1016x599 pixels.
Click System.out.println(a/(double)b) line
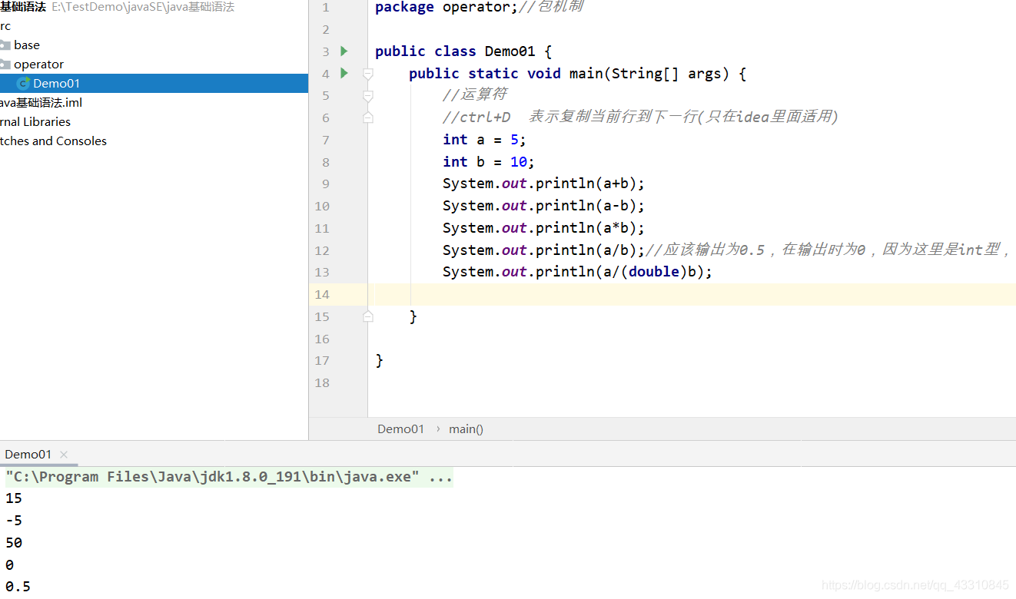pyautogui.click(x=578, y=272)
